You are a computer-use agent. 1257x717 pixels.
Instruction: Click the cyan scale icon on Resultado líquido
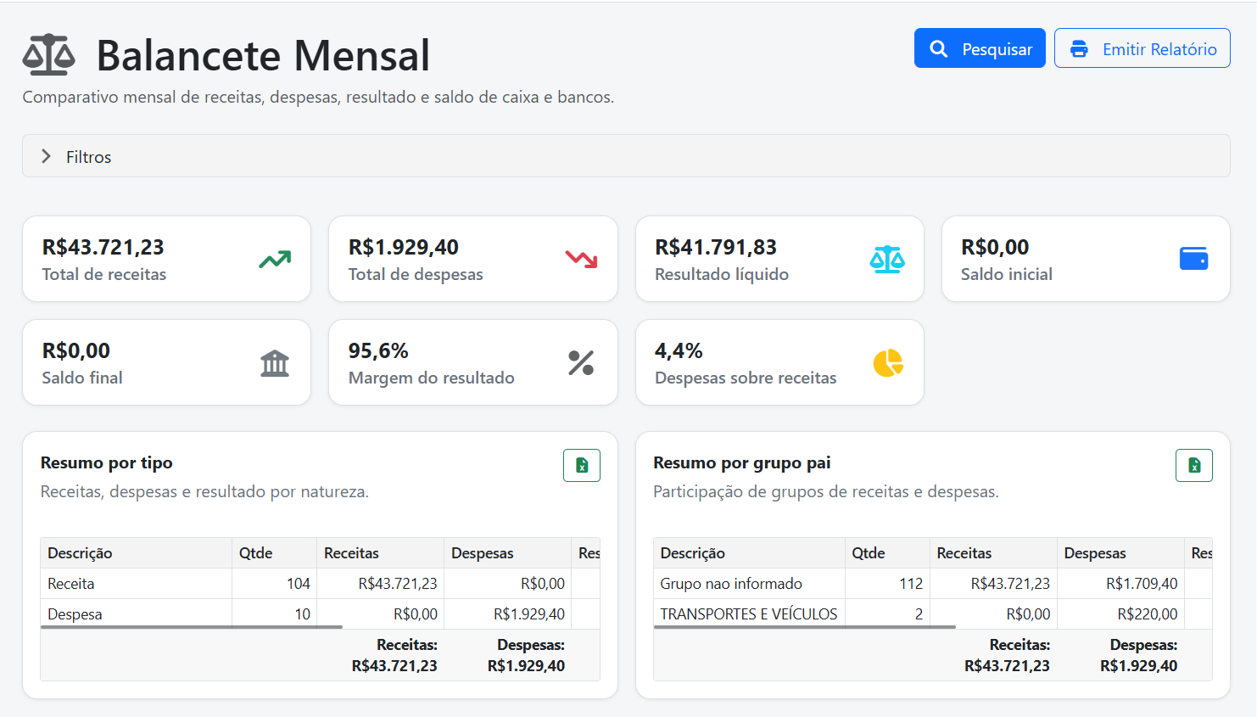coord(887,259)
